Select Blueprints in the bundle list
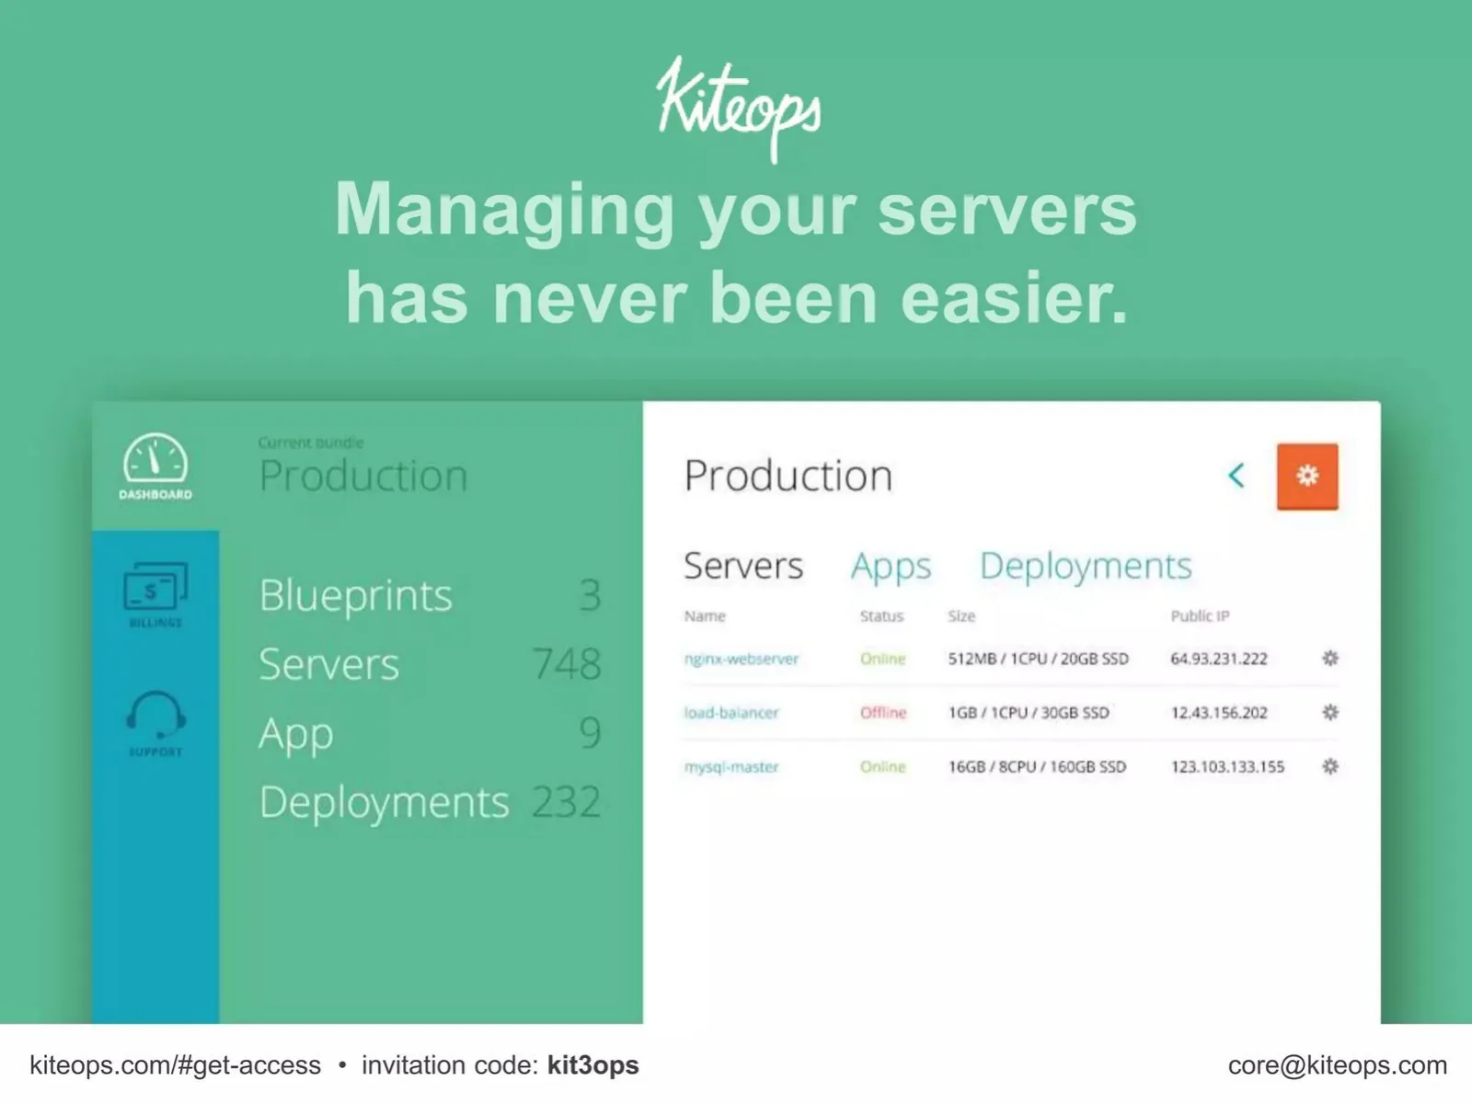Screen dimensions: 1472x1104 click(430, 595)
